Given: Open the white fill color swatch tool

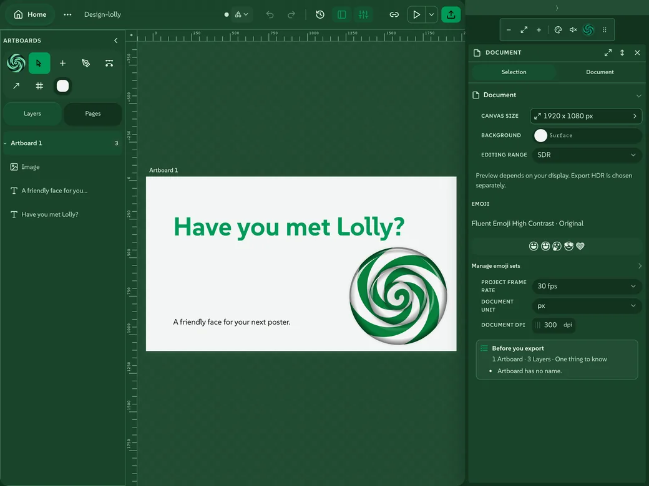Looking at the screenshot, I should tap(62, 86).
